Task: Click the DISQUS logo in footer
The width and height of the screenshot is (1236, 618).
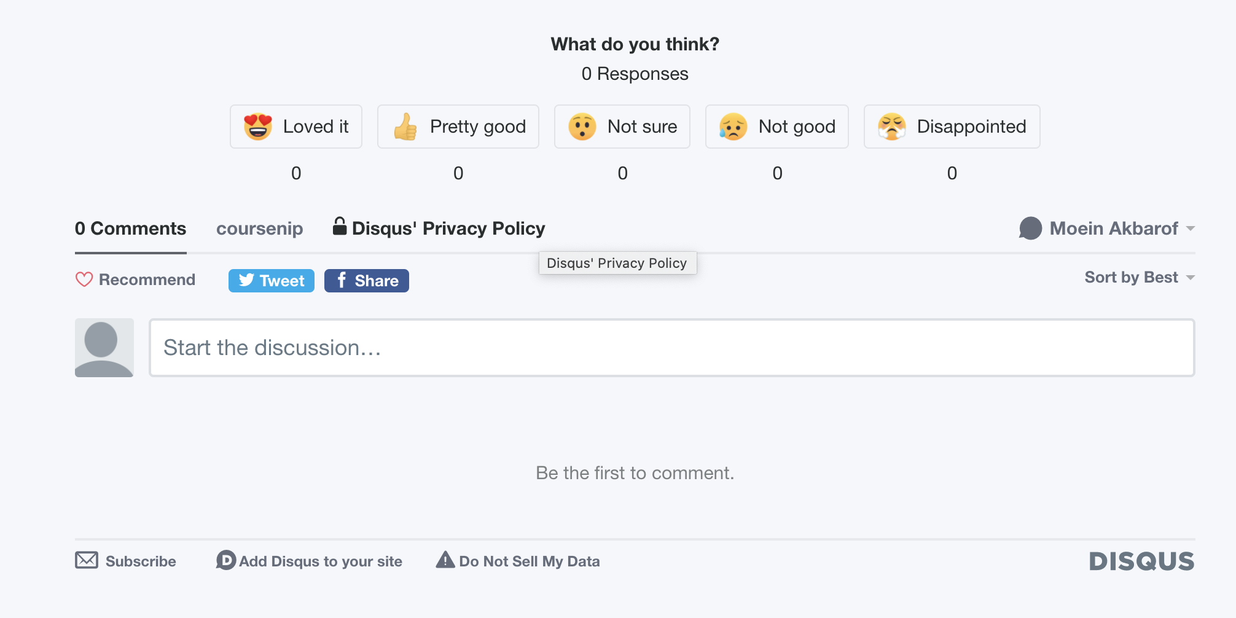Action: 1141,561
